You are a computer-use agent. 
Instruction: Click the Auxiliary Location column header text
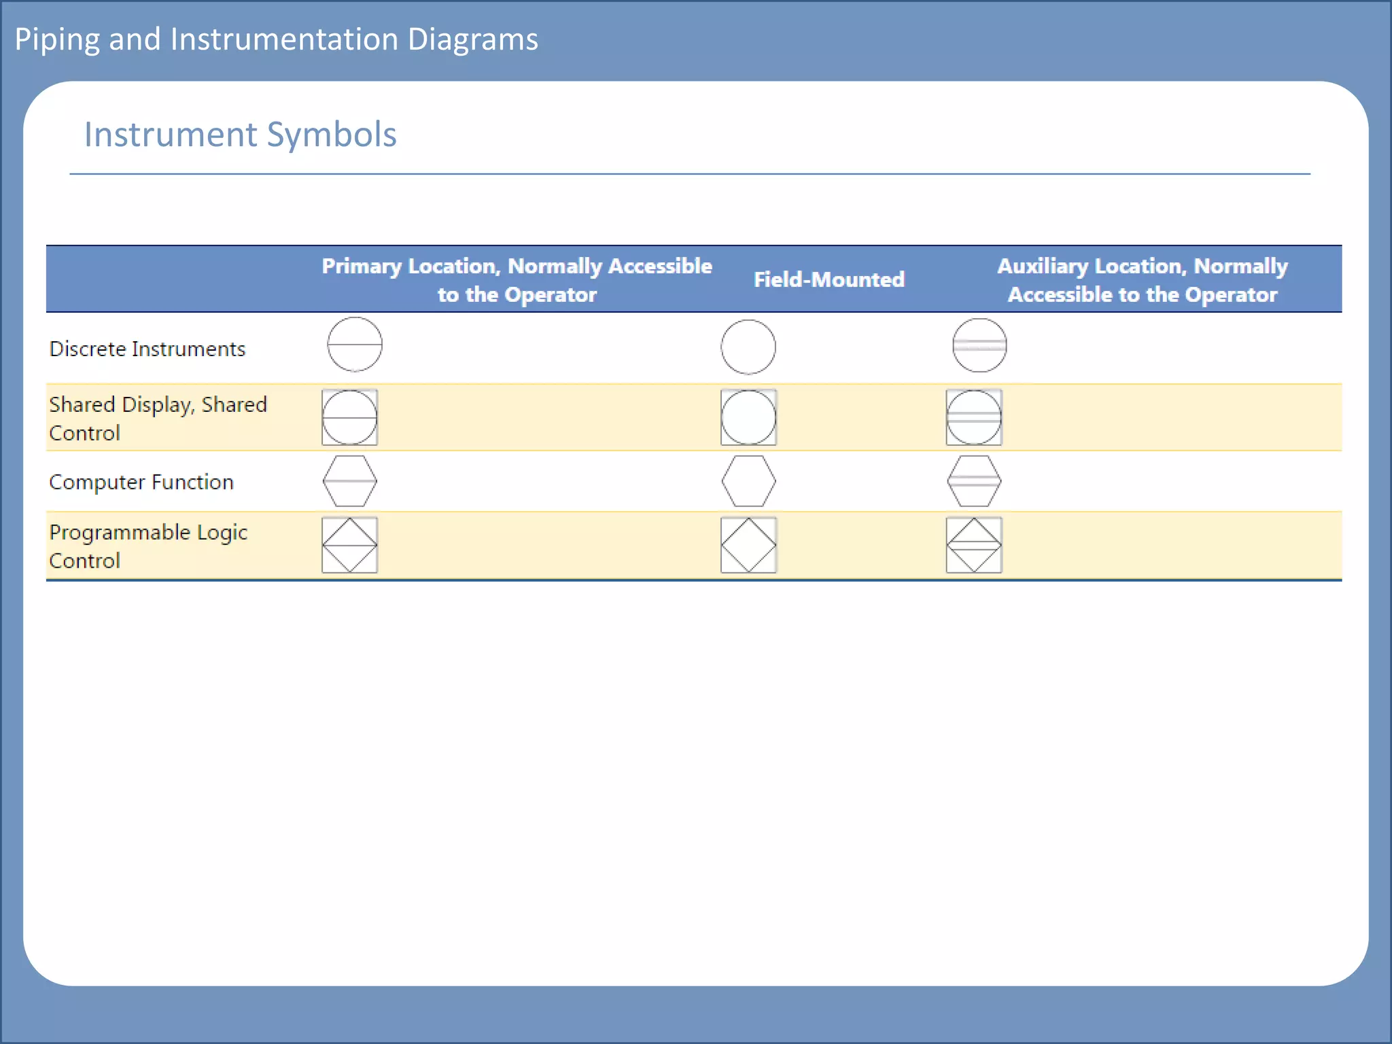coord(1142,279)
